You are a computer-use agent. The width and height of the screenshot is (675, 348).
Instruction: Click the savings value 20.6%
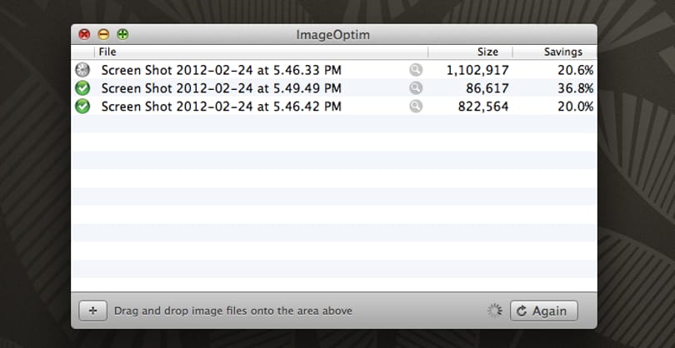576,70
